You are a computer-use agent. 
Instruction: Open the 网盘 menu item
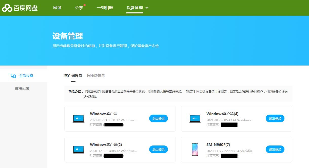pos(57,8)
